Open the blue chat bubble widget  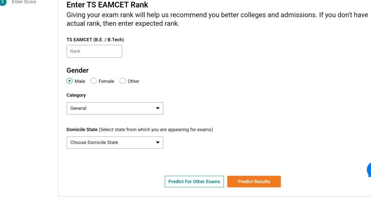369,169
